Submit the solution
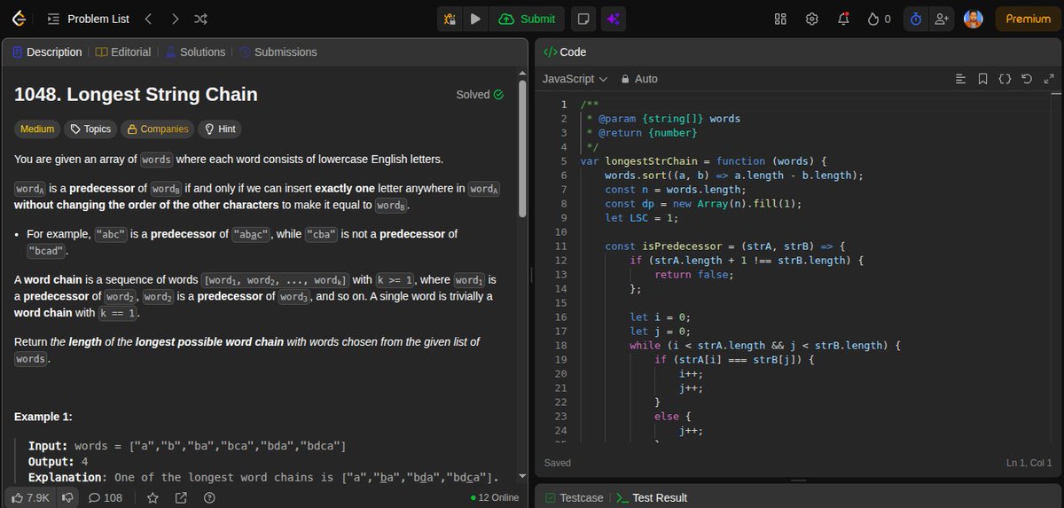This screenshot has width=1064, height=508. (x=528, y=19)
